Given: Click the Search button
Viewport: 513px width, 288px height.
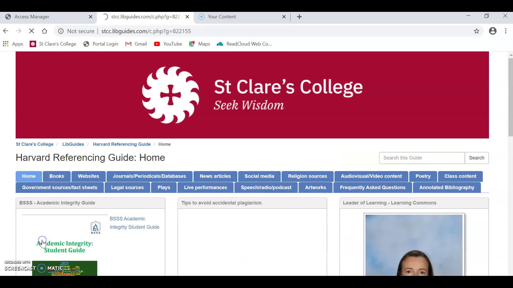Looking at the screenshot, I should pos(477,158).
